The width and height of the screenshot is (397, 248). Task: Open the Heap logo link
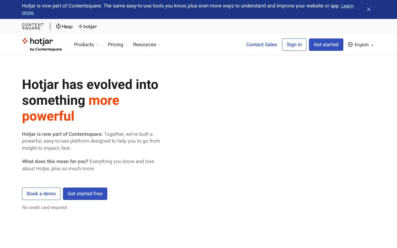[x=65, y=27]
